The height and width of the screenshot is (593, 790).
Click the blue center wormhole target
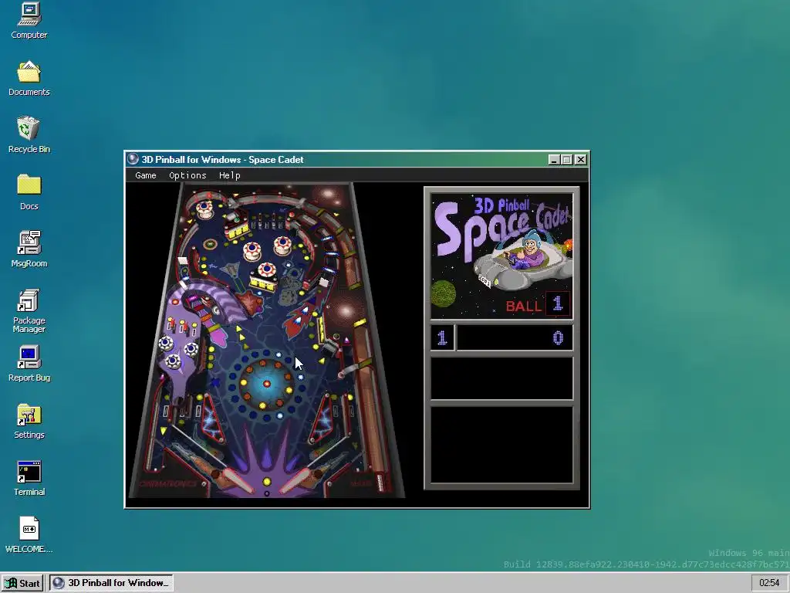[x=266, y=384]
